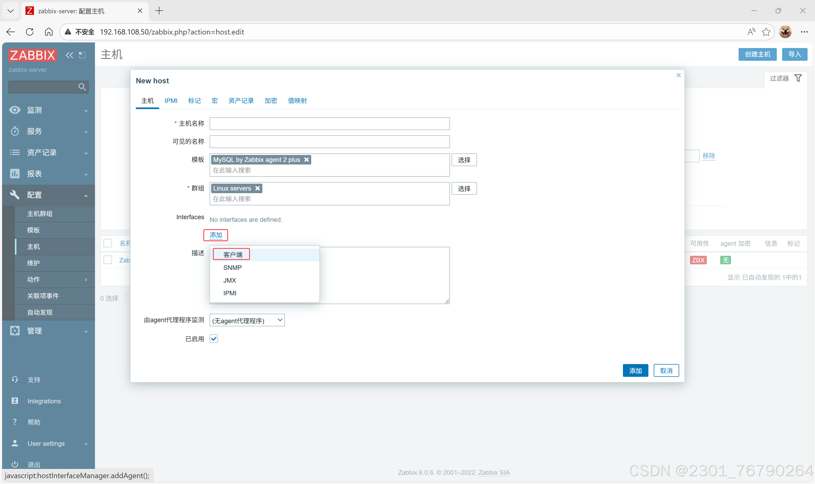Open the agent proxy monitoring dropdown
815x484 pixels.
pos(247,320)
